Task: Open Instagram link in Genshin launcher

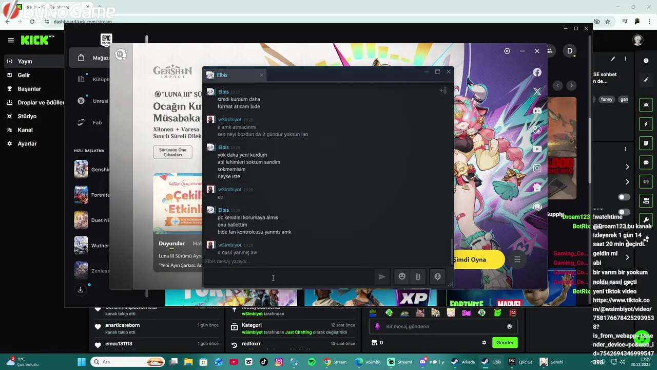Action: tap(537, 168)
